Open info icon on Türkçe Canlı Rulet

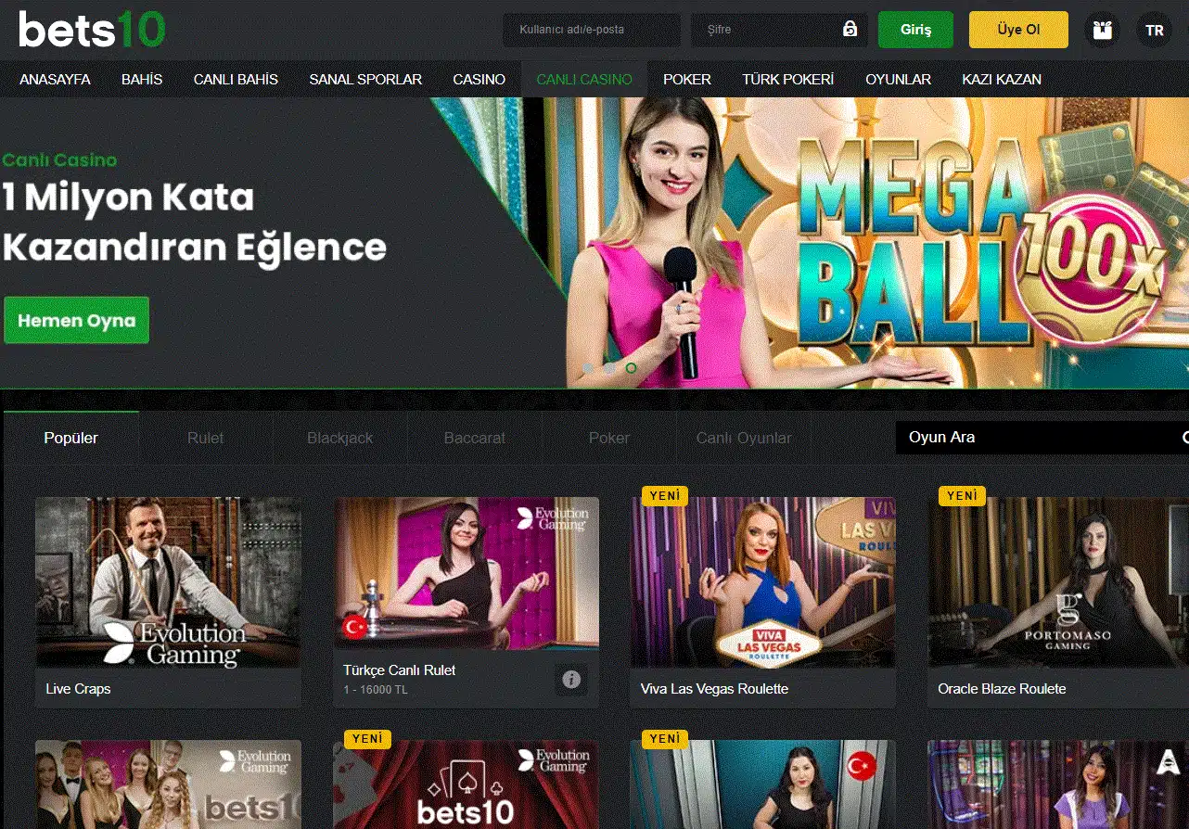pos(571,680)
